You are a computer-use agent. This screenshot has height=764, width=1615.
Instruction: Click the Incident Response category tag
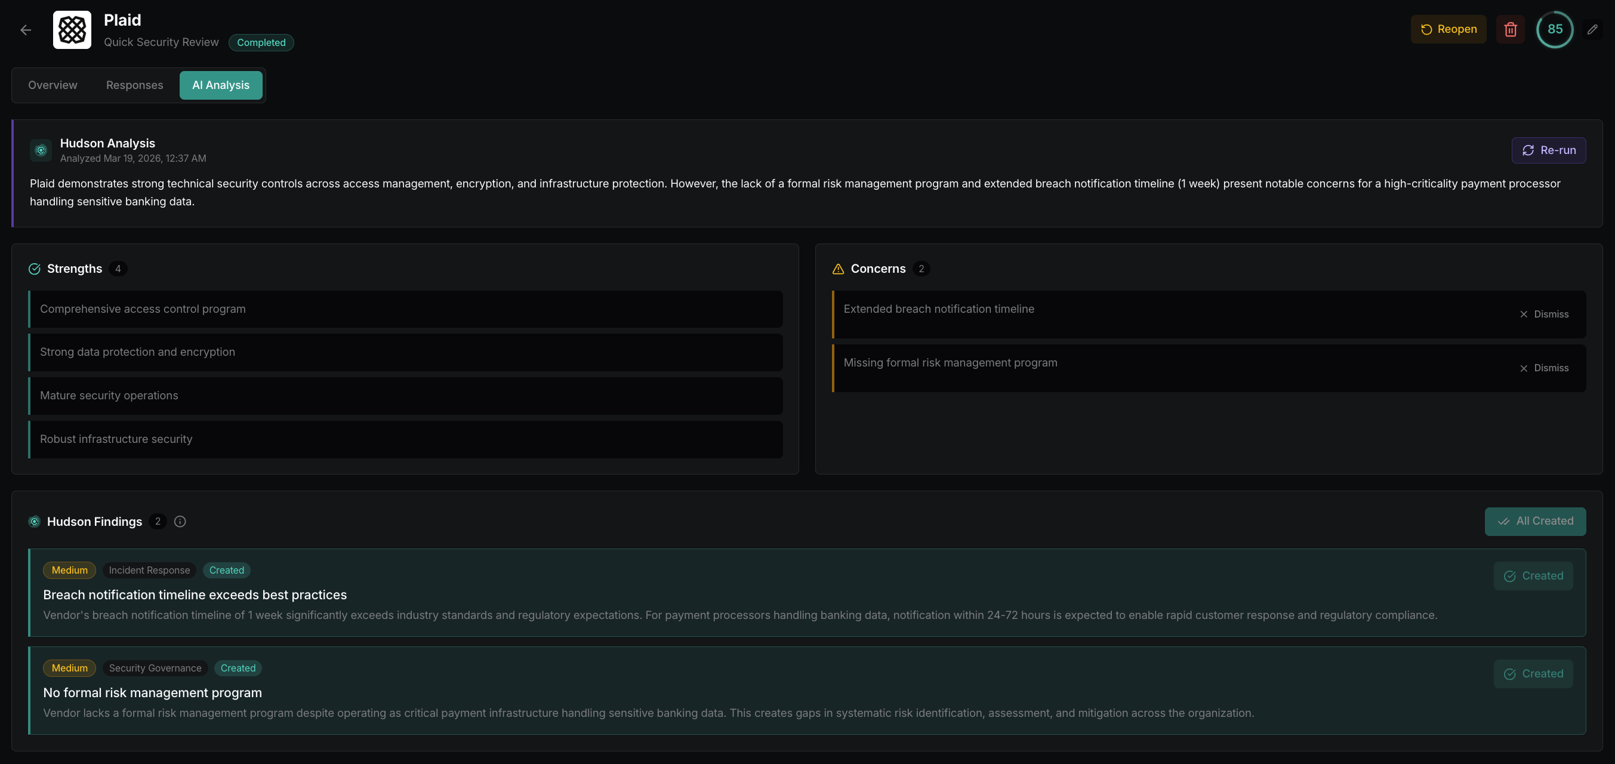(x=149, y=571)
